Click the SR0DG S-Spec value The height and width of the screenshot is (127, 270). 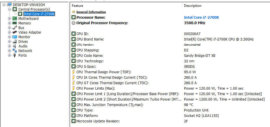point(189,67)
